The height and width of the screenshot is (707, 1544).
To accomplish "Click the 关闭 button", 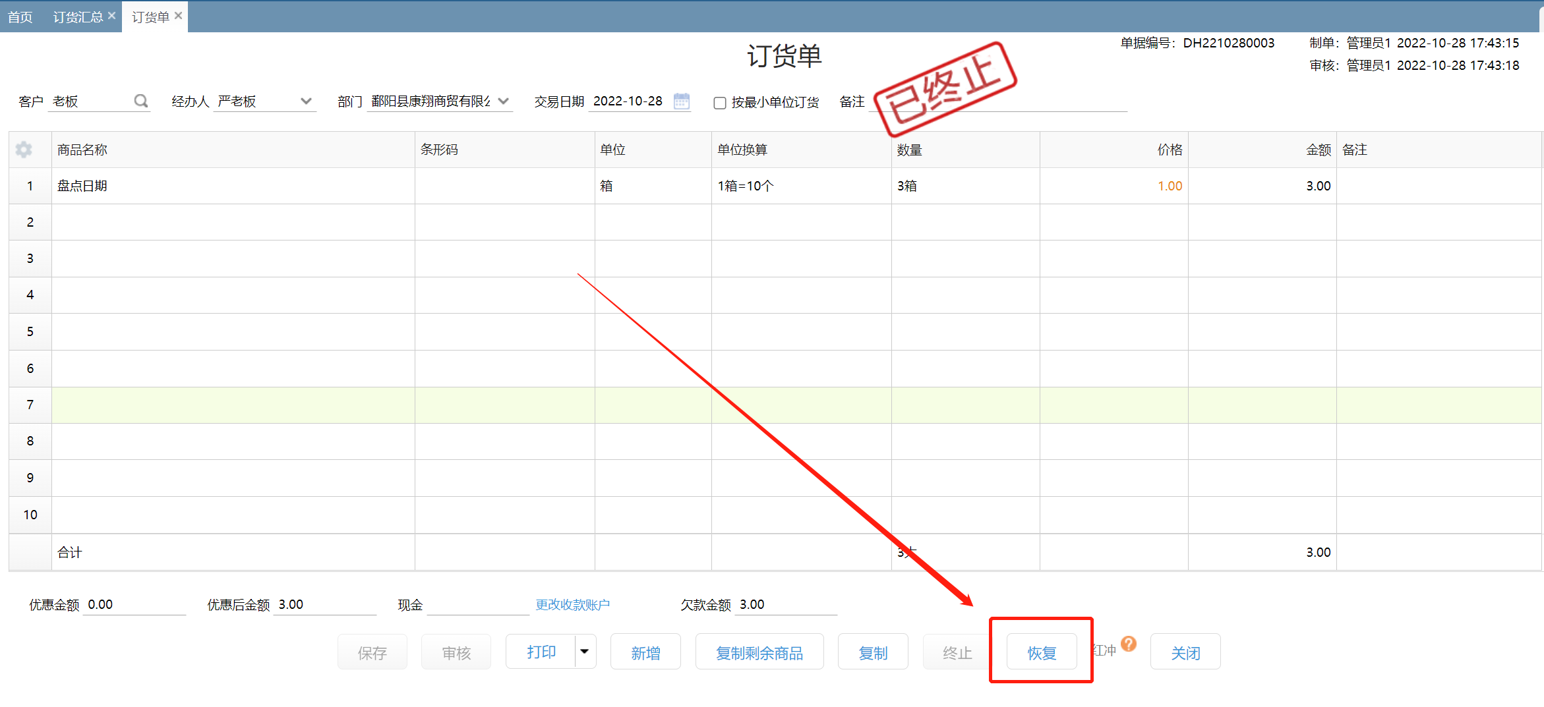I will click(x=1185, y=652).
